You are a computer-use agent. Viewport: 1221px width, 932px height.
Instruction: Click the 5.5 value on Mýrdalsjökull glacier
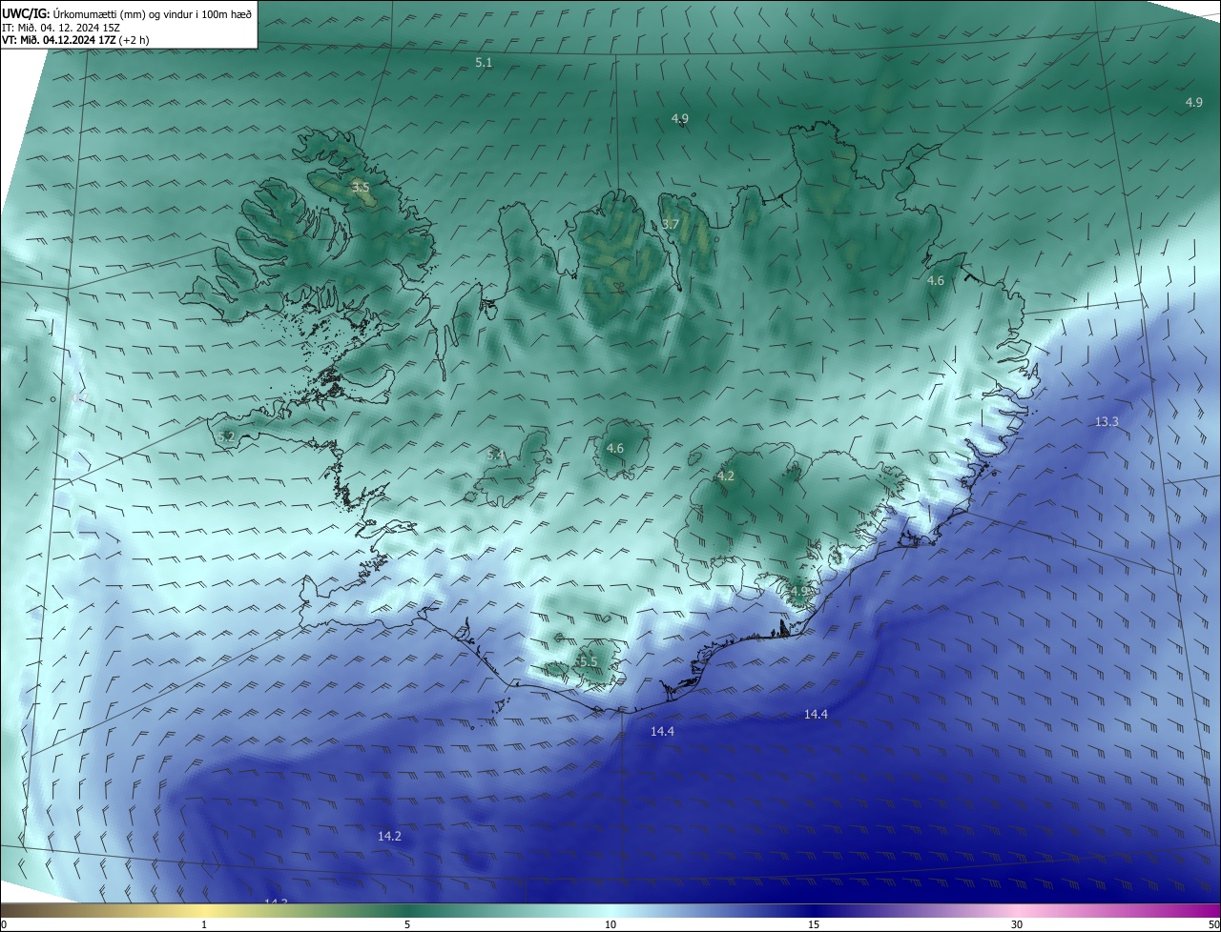[x=588, y=661]
